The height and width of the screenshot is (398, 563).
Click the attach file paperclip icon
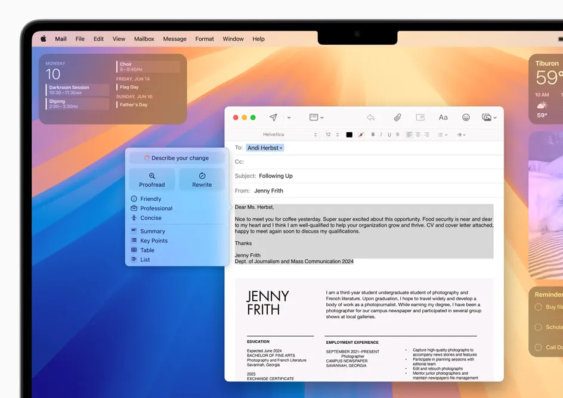[x=397, y=117]
